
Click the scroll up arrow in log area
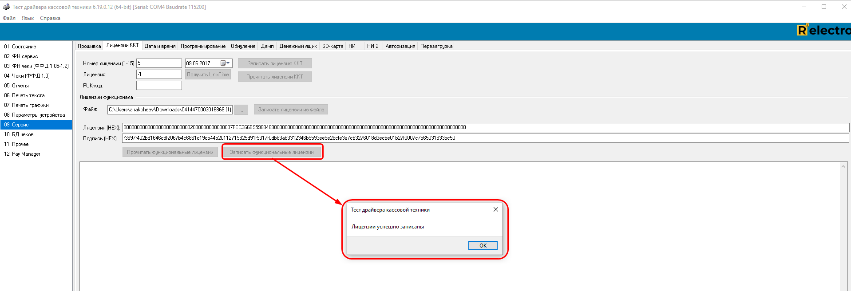pyautogui.click(x=843, y=167)
